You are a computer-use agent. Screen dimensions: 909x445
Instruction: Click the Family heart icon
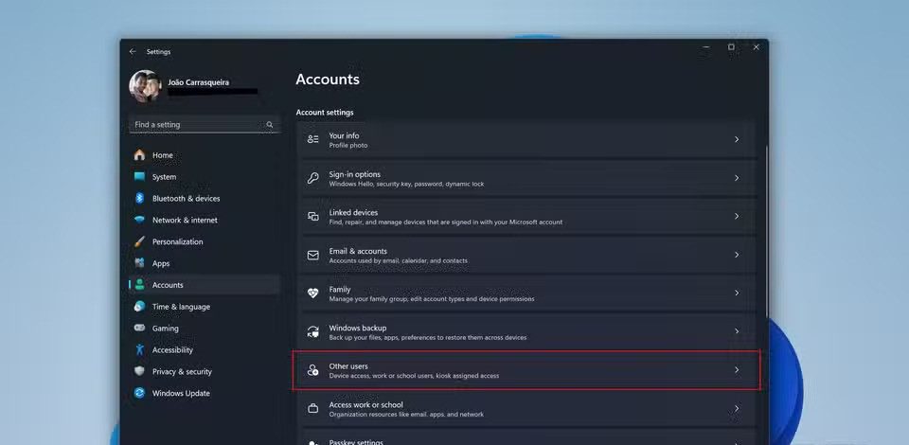pyautogui.click(x=313, y=294)
